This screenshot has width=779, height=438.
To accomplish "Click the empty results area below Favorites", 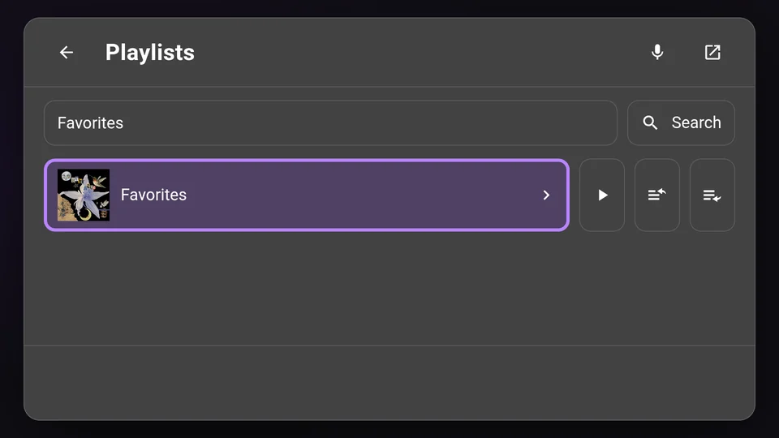I will click(x=389, y=288).
